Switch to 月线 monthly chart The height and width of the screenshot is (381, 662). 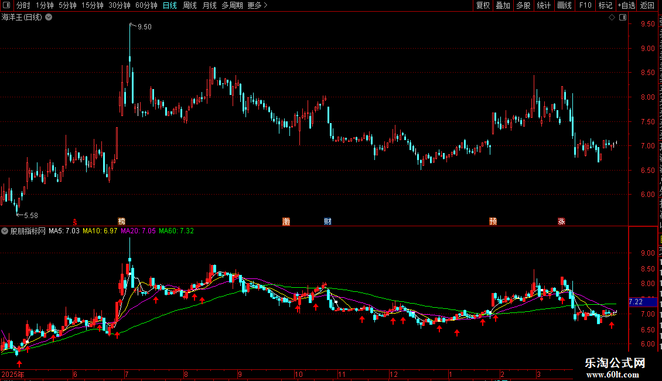point(209,5)
